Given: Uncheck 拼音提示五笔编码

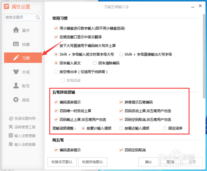Looking at the screenshot, I should coord(121,102).
